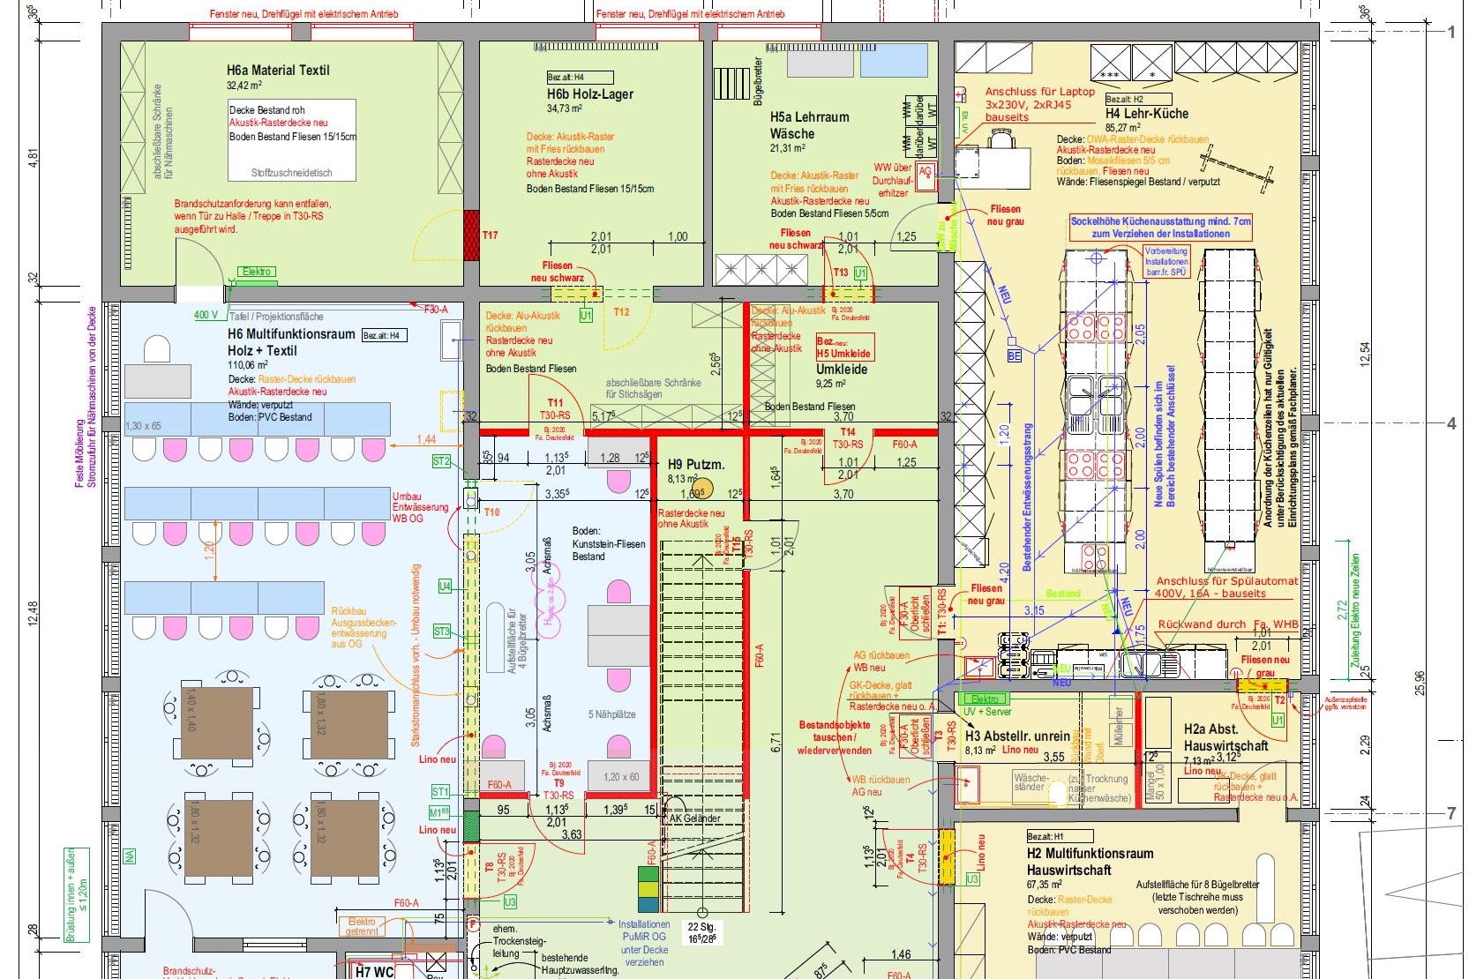The image size is (1469, 979).
Task: Select red 'Anschluss für Laptop' note
Action: [1039, 104]
